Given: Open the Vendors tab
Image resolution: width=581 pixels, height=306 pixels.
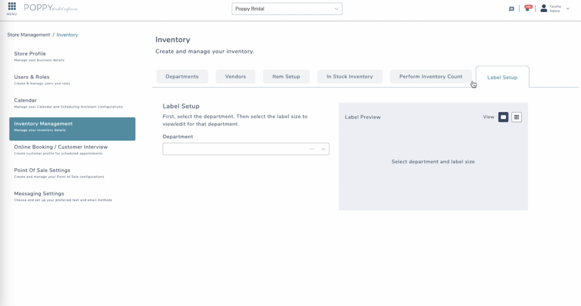Looking at the screenshot, I should [235, 76].
